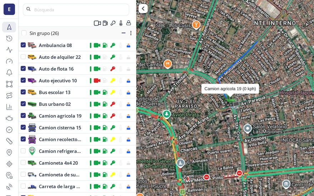Open the routes icon in sidebar

pos(9,96)
